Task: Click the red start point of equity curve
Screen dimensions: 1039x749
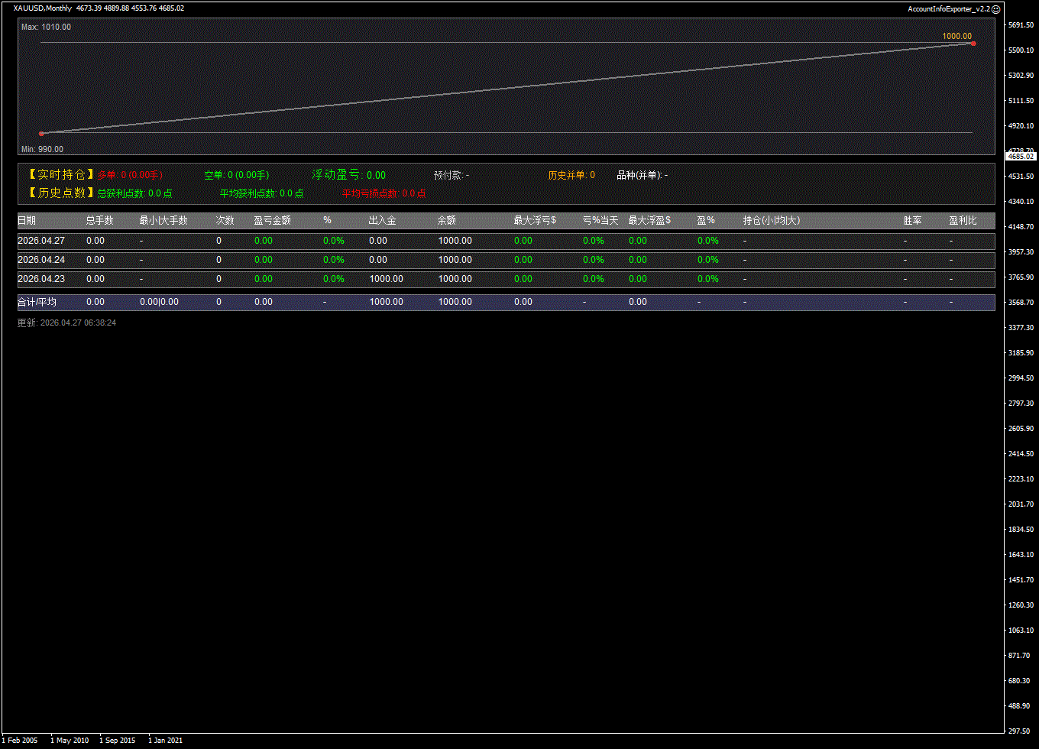Action: point(41,134)
